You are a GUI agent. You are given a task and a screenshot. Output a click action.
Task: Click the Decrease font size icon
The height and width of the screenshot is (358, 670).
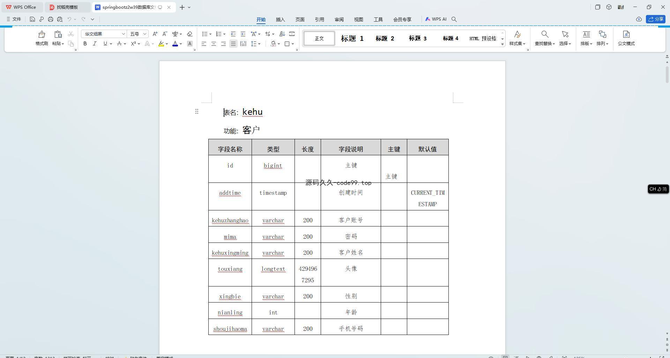pos(165,34)
